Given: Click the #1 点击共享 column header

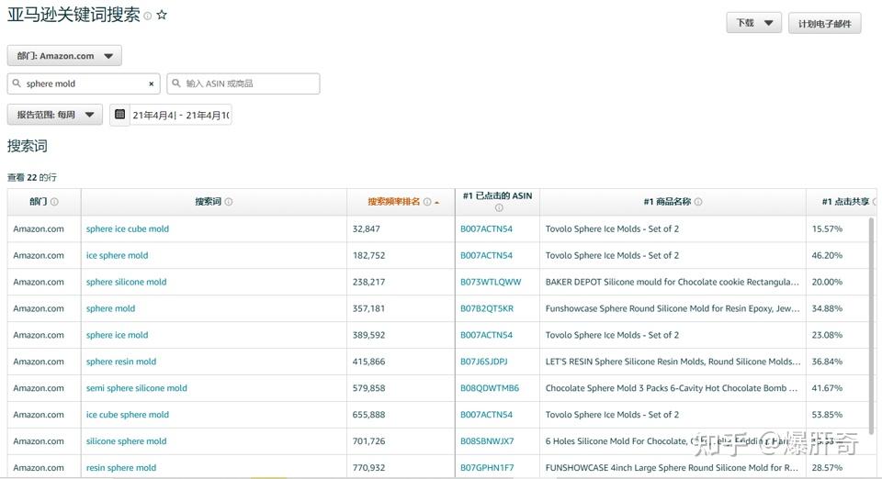Looking at the screenshot, I should pyautogui.click(x=845, y=202).
